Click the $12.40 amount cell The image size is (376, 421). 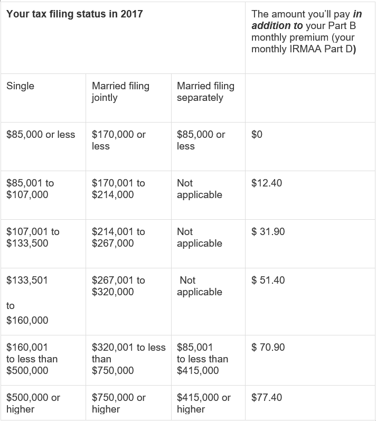point(267,183)
